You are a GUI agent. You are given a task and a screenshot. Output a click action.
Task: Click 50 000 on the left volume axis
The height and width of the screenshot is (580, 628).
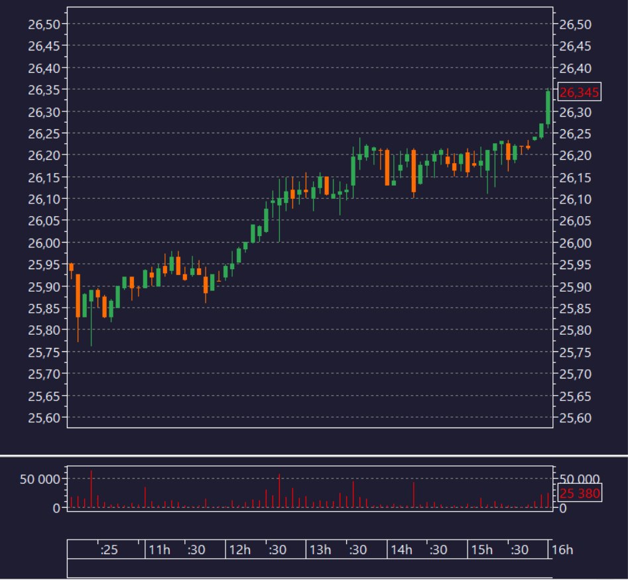pos(40,479)
